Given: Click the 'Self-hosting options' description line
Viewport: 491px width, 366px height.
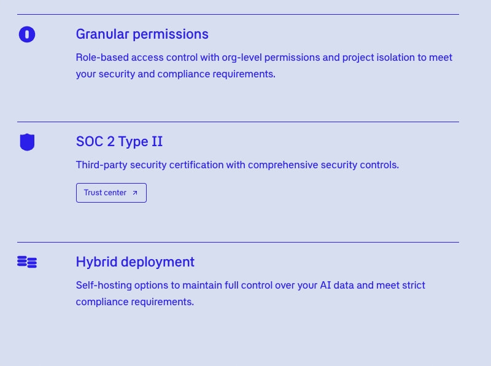Looking at the screenshot, I should click(x=250, y=285).
